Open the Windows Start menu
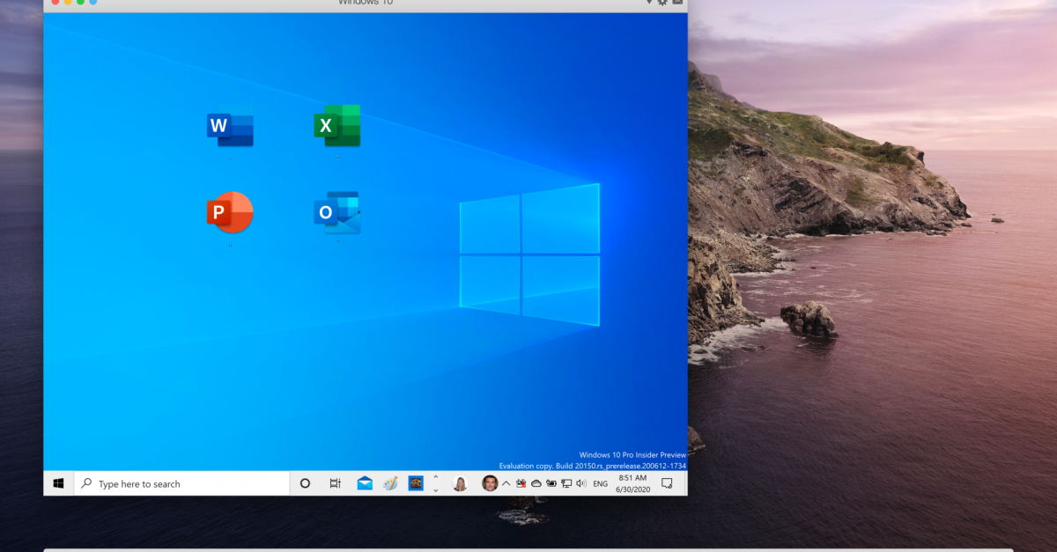The image size is (1057, 552). [x=59, y=483]
